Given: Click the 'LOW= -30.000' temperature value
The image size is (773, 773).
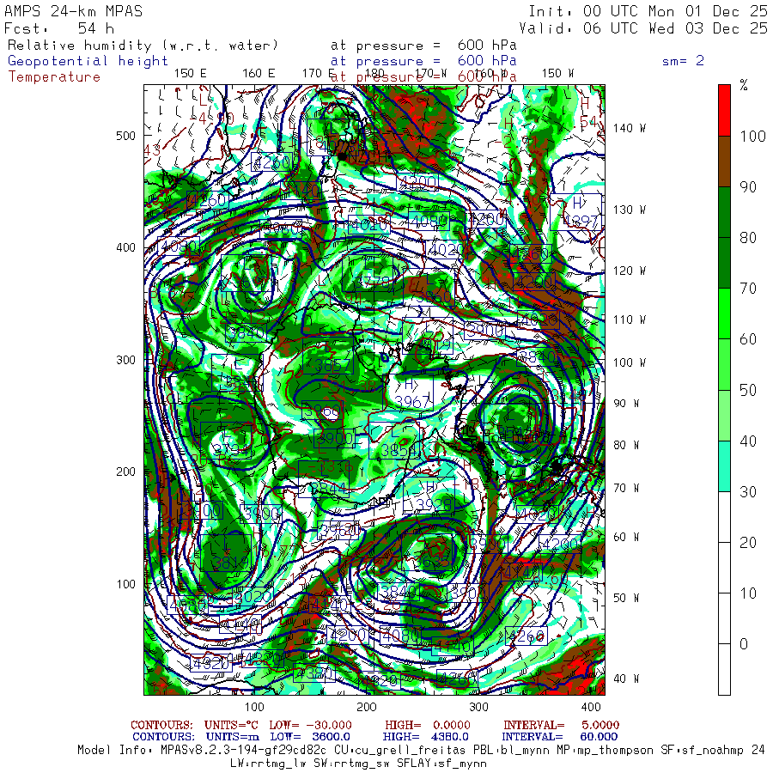Looking at the screenshot, I should 310,725.
